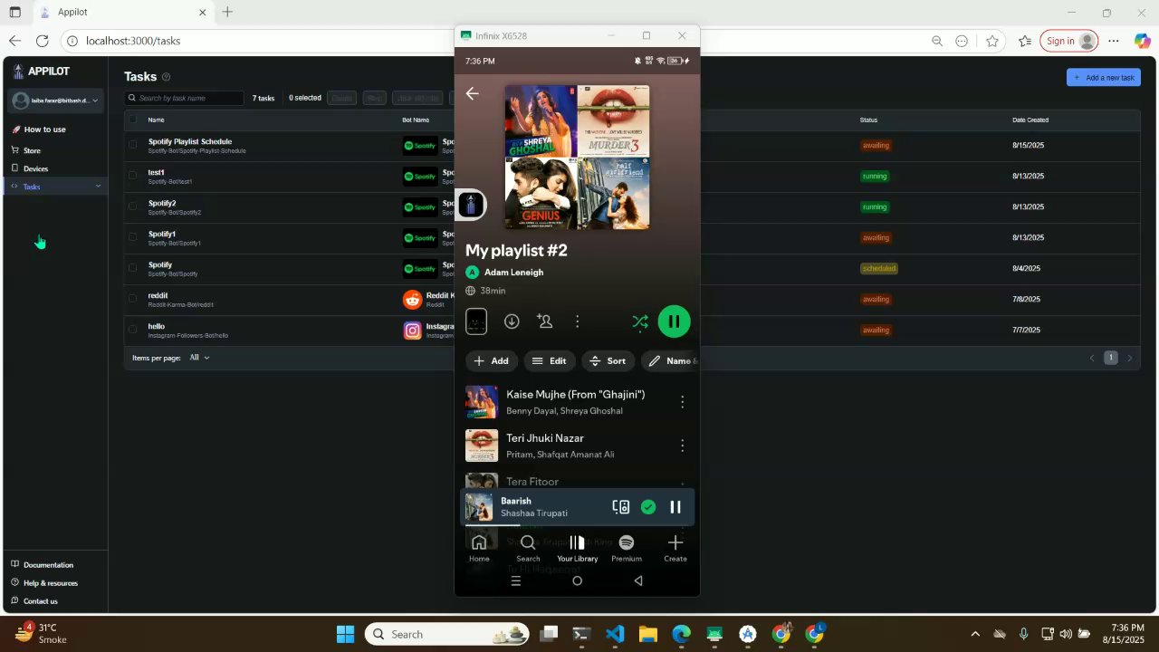Tap the Android recent apps button

(516, 581)
